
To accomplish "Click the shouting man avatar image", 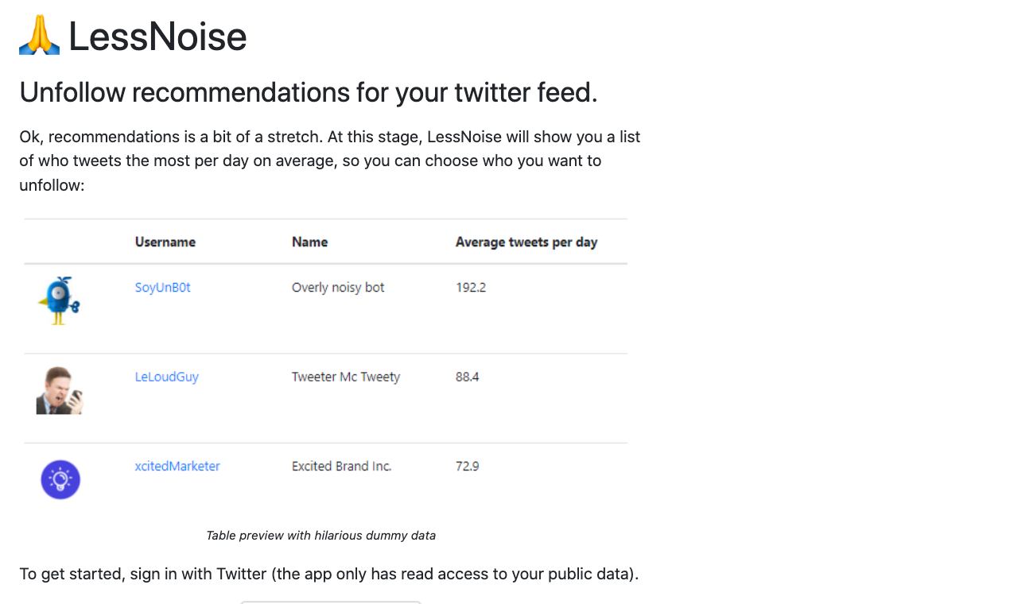I will (60, 390).
